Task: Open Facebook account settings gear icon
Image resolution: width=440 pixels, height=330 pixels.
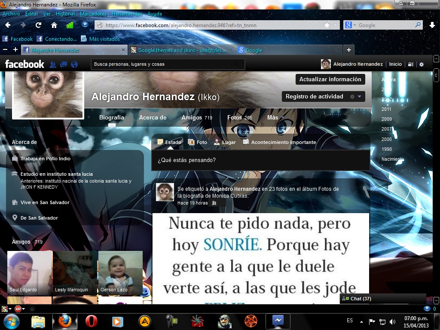Action: [x=422, y=64]
